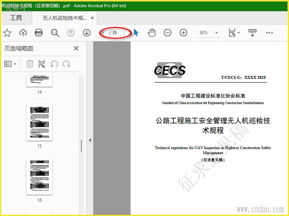Click the T/CECS G: XXXX 2025 text
This screenshot has width=289, height=216.
point(243,77)
